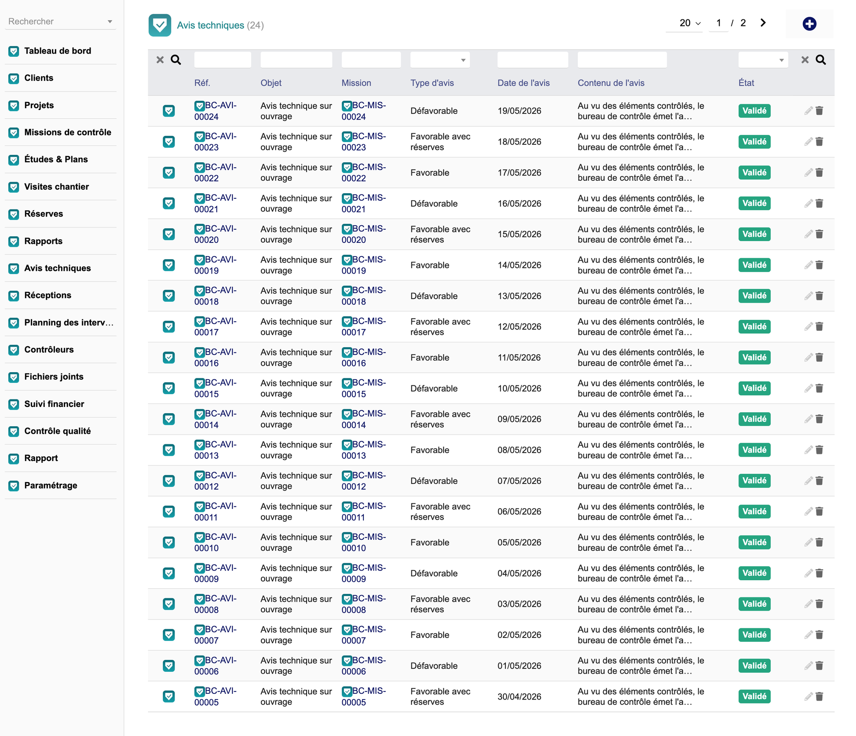Open Réserves in the sidebar
856x736 pixels.
[x=44, y=214]
